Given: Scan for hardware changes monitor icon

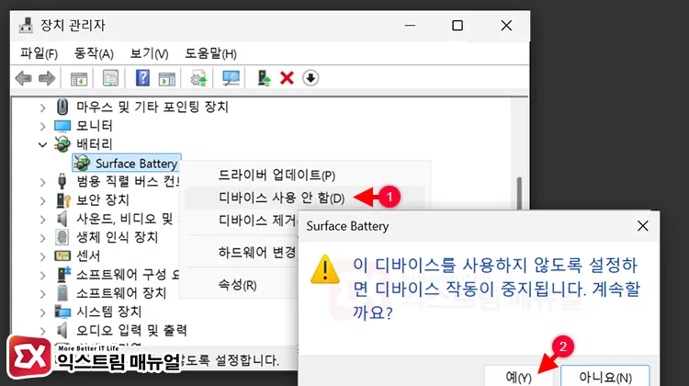Looking at the screenshot, I should pos(232,79).
